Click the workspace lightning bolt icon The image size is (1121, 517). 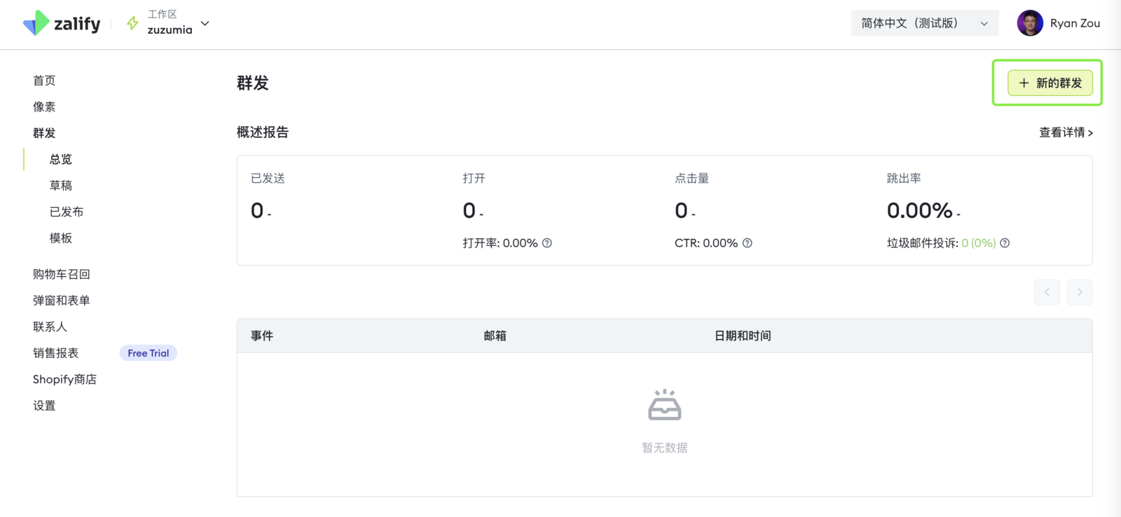click(132, 23)
